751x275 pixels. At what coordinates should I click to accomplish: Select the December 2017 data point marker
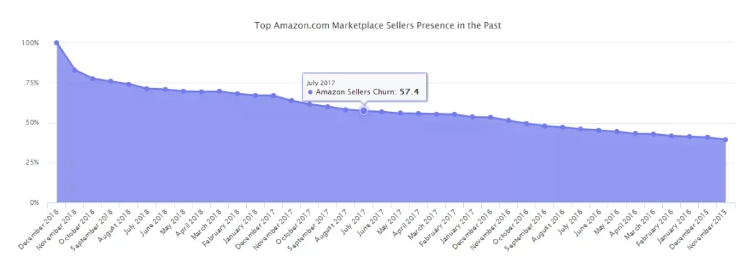[273, 96]
